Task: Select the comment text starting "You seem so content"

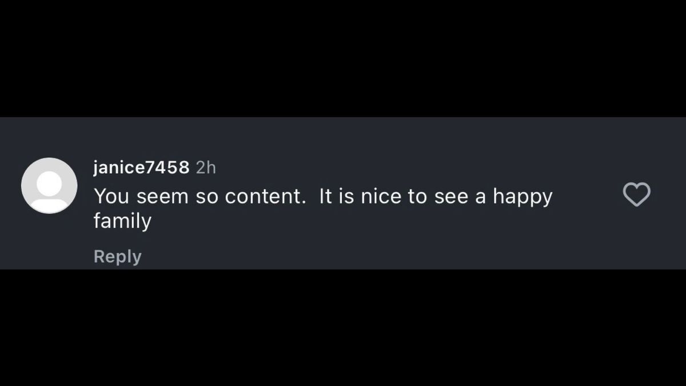Action: point(323,208)
